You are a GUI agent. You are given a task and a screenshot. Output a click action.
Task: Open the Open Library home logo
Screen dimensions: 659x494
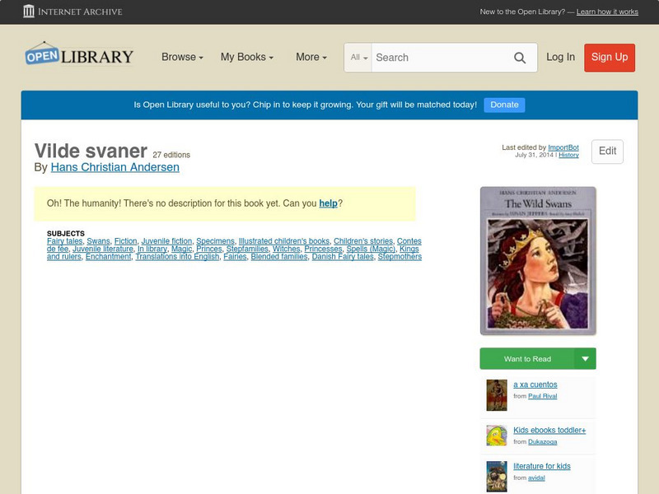(x=79, y=55)
